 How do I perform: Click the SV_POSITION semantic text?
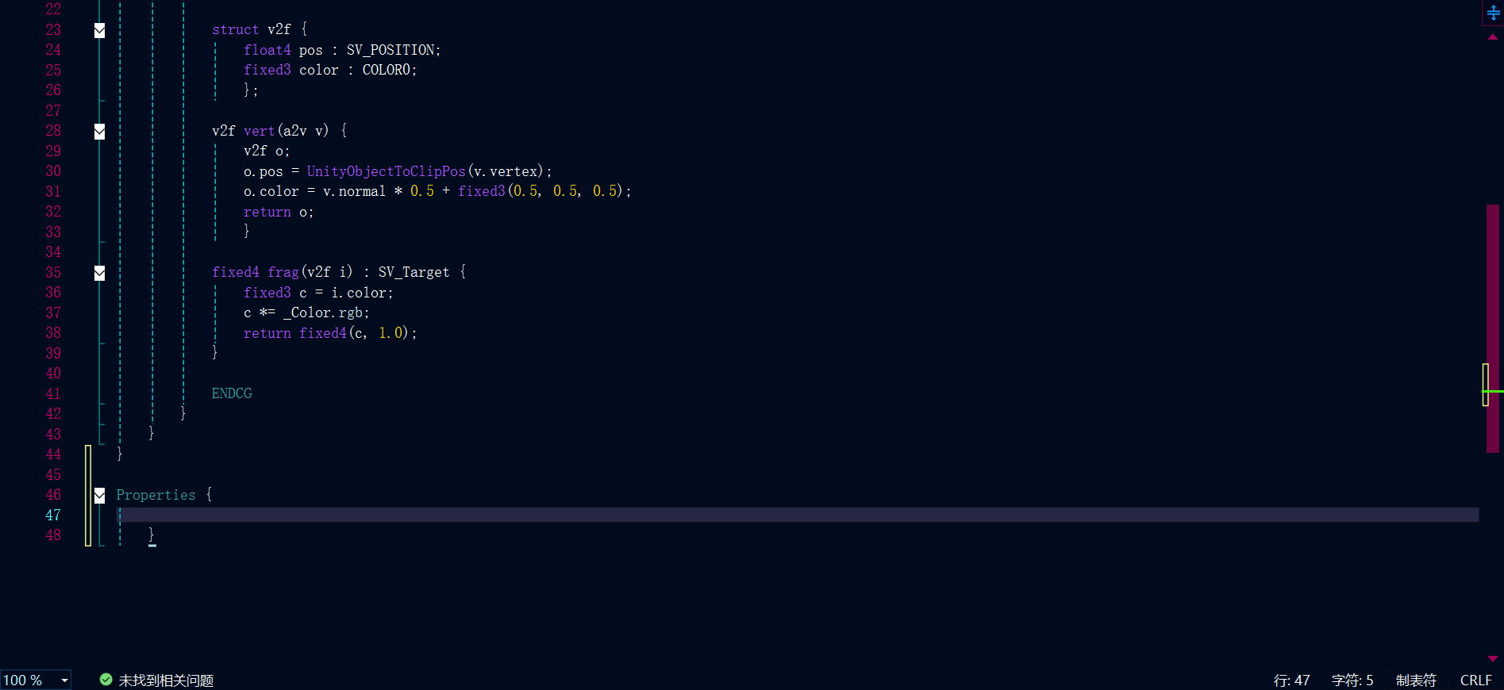point(390,50)
